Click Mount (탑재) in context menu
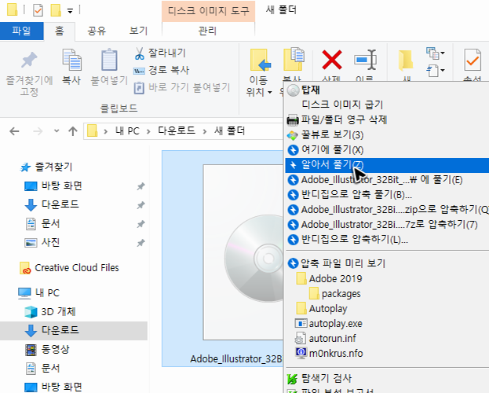 tap(387, 90)
